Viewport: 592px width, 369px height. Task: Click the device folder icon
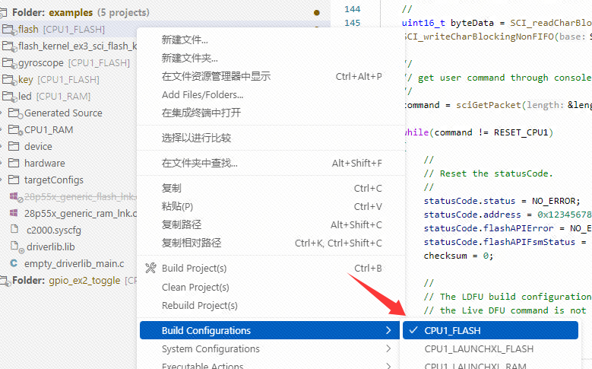point(14,146)
